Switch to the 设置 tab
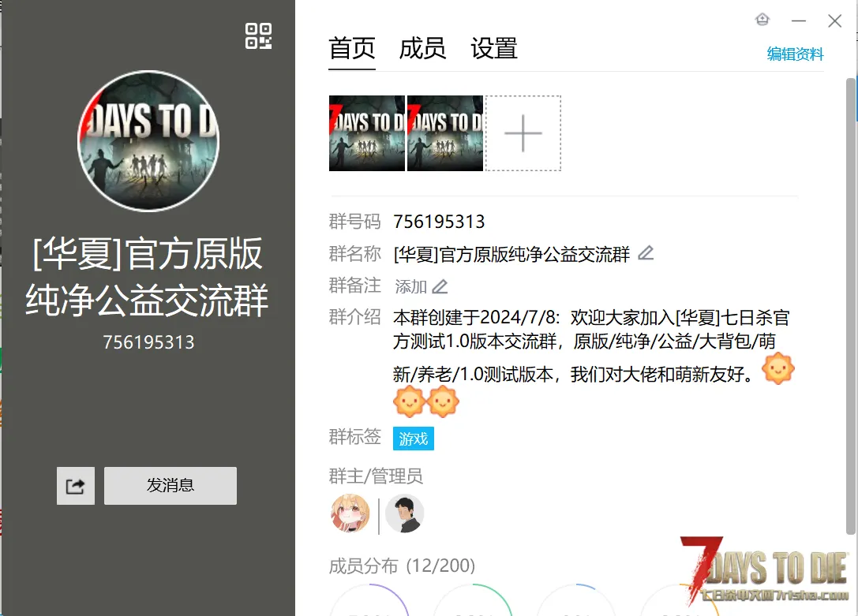The image size is (858, 616). [x=494, y=49]
